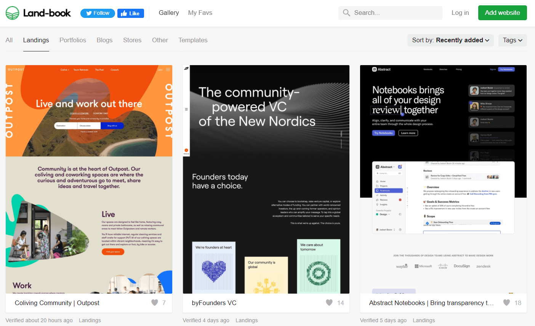Click the Land-book leaf logo icon

point(13,13)
